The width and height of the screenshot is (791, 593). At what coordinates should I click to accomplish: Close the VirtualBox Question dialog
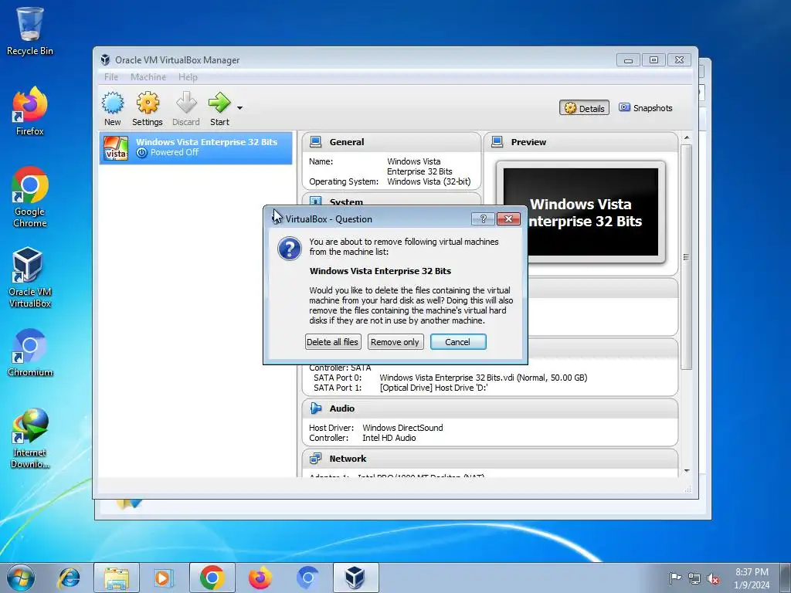508,219
